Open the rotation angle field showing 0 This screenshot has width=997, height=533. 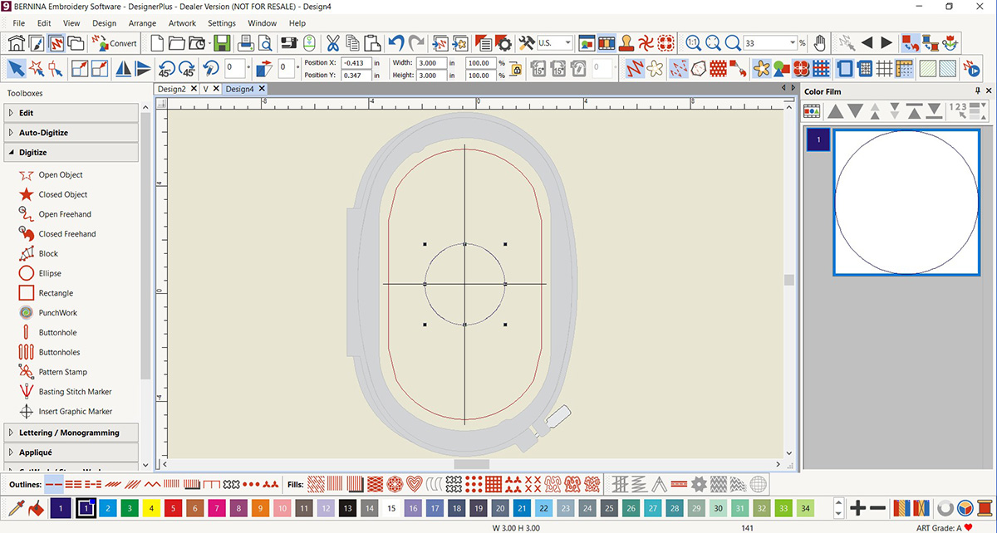pyautogui.click(x=234, y=68)
